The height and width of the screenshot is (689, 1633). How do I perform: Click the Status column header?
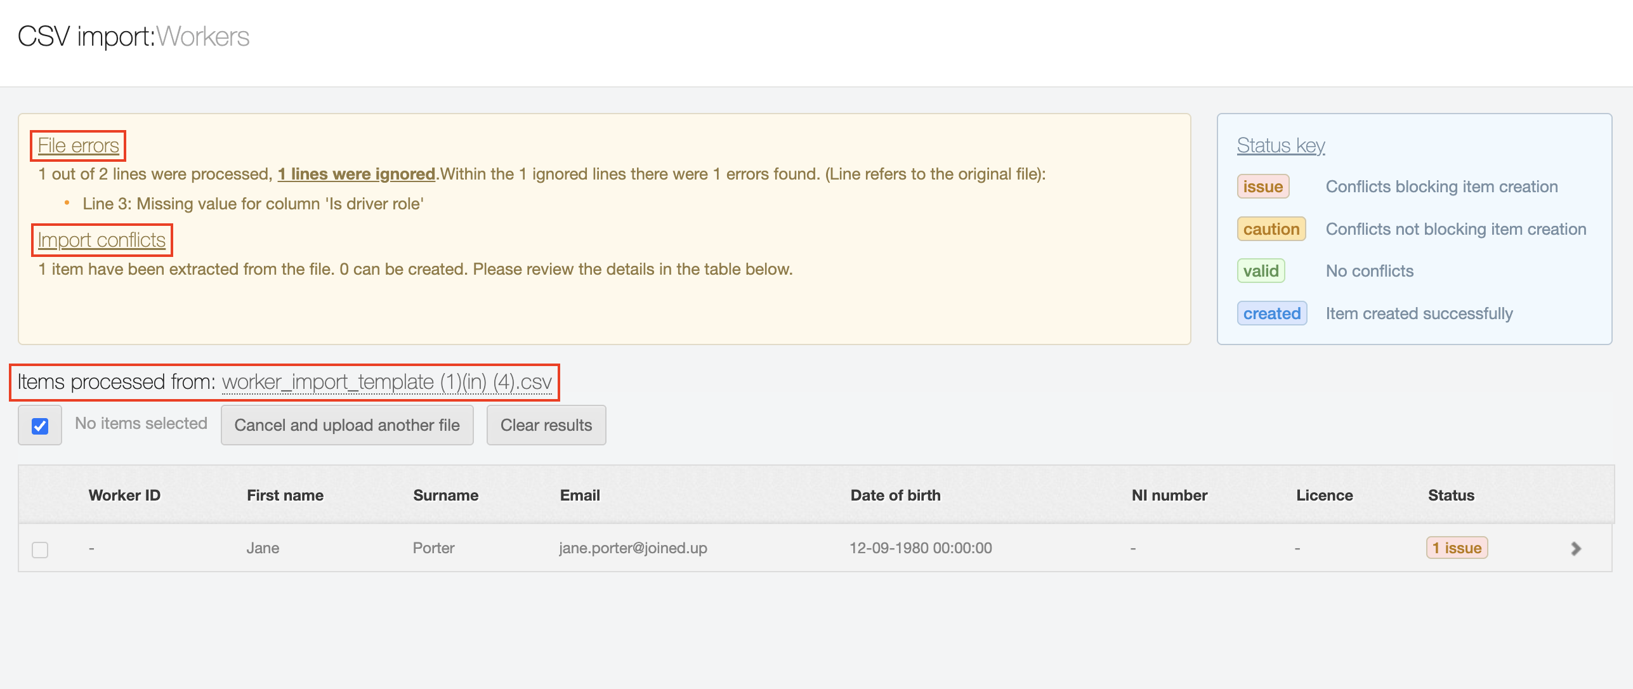pyautogui.click(x=1451, y=495)
